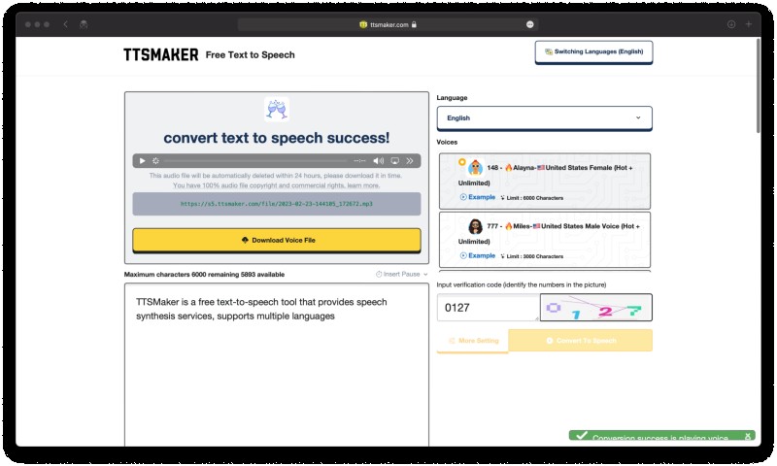777x466 pixels.
Task: Open the Insert Pause dropdown
Action: 401,275
